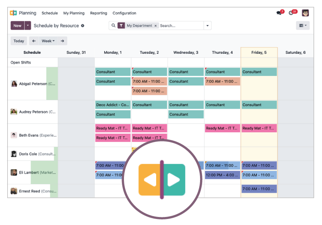This screenshot has height=225, width=322.
Task: Toggle the search options dropdown arrow
Action: pyautogui.click(x=207, y=26)
